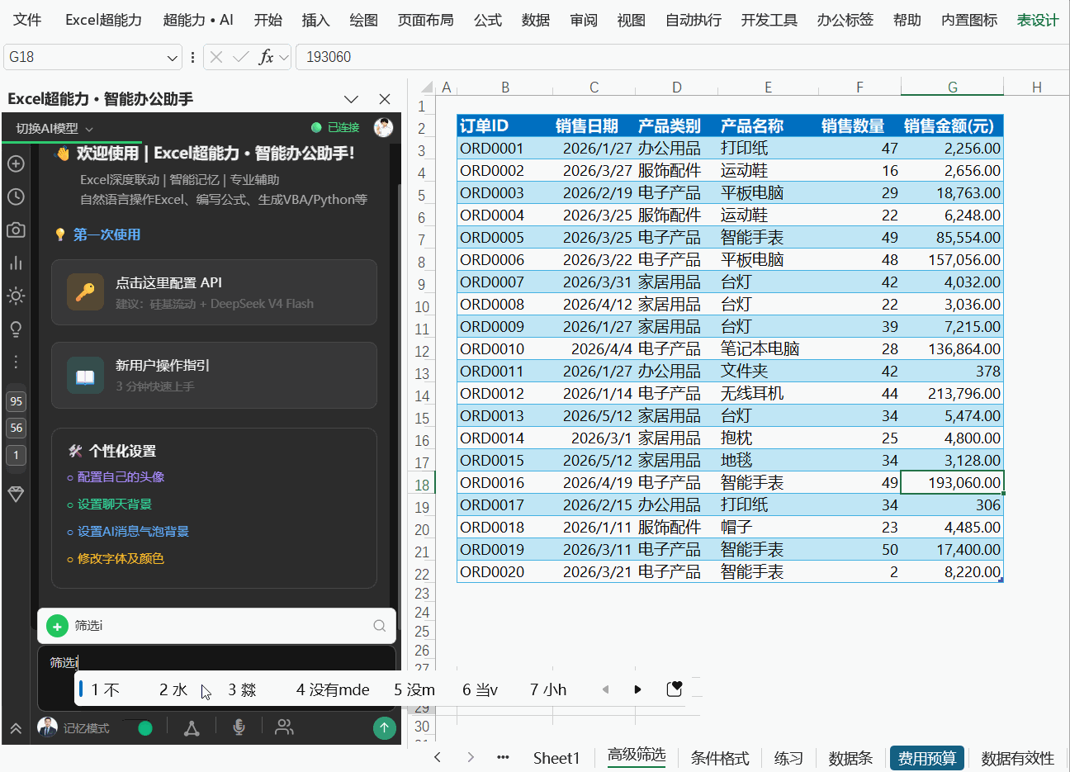
Task: Expand the 切换AI模型 model dropdown
Action: pos(54,129)
